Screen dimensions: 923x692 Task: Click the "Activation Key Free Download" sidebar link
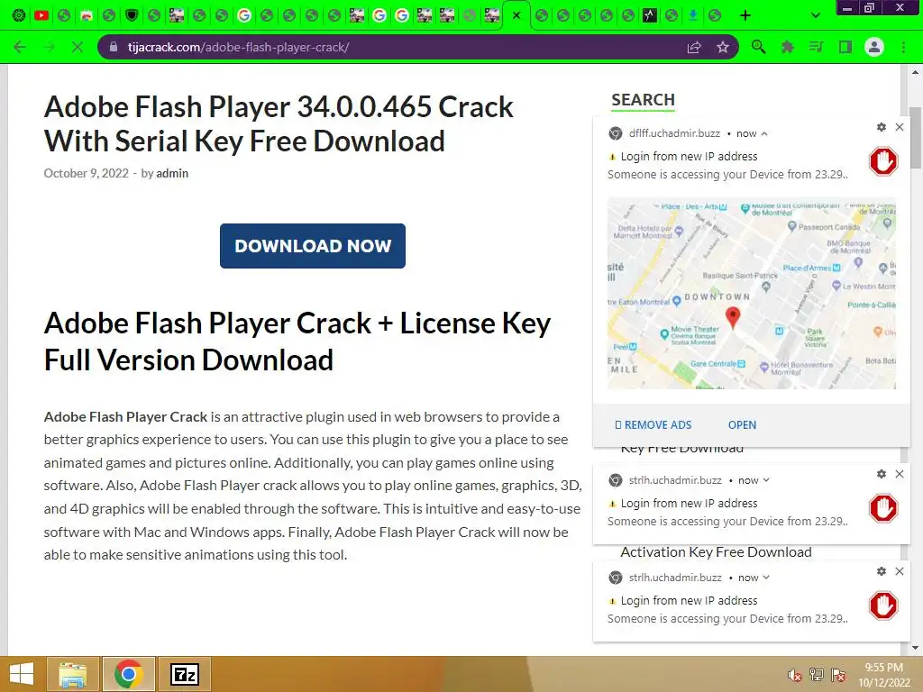716,552
